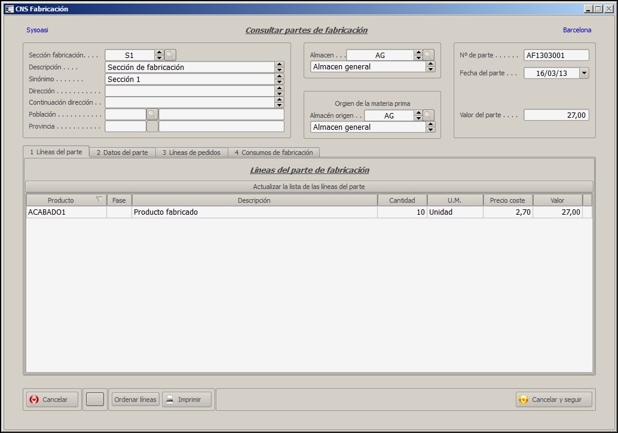618x433 pixels.
Task: Click the Dirección field spinner arrows
Action: coord(279,91)
